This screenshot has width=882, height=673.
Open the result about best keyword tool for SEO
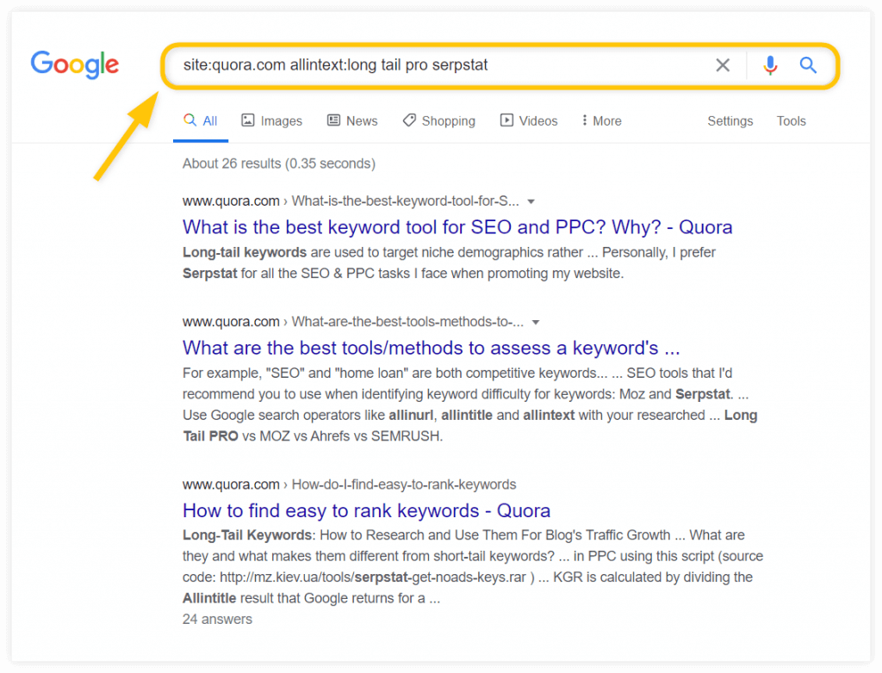tap(457, 226)
